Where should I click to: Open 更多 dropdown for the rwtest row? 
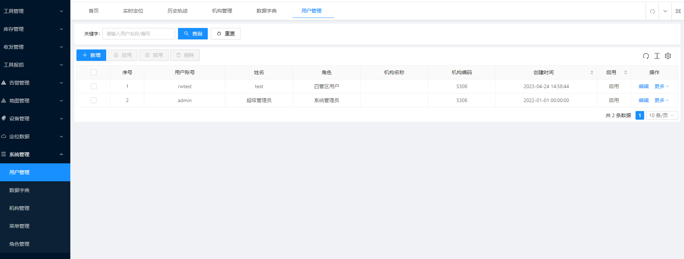(661, 86)
